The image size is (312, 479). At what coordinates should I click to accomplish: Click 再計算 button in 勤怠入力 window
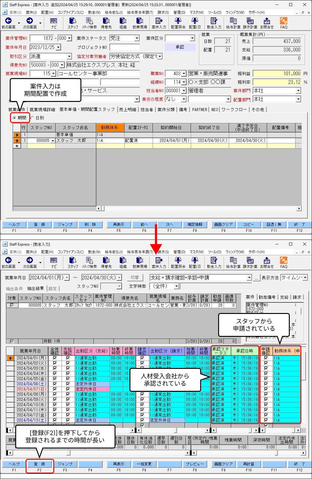[x=249, y=464]
